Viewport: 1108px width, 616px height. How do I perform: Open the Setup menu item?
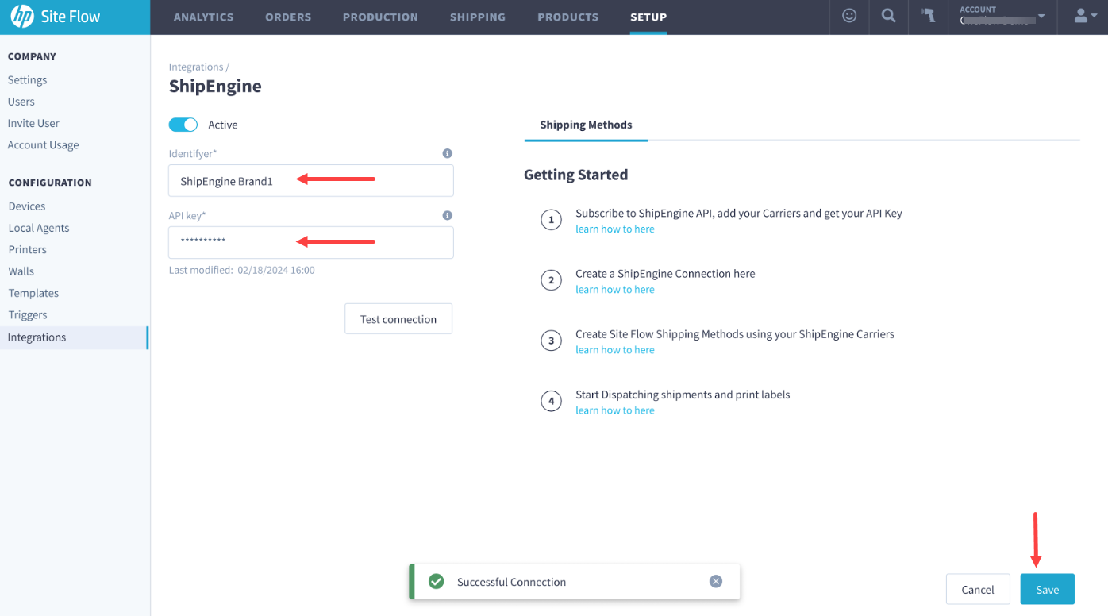tap(648, 16)
